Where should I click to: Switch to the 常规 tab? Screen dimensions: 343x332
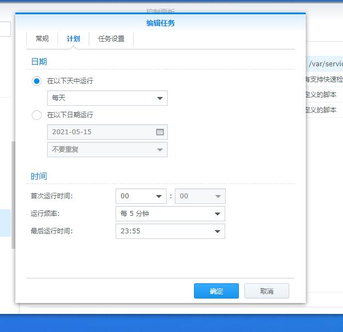(42, 39)
